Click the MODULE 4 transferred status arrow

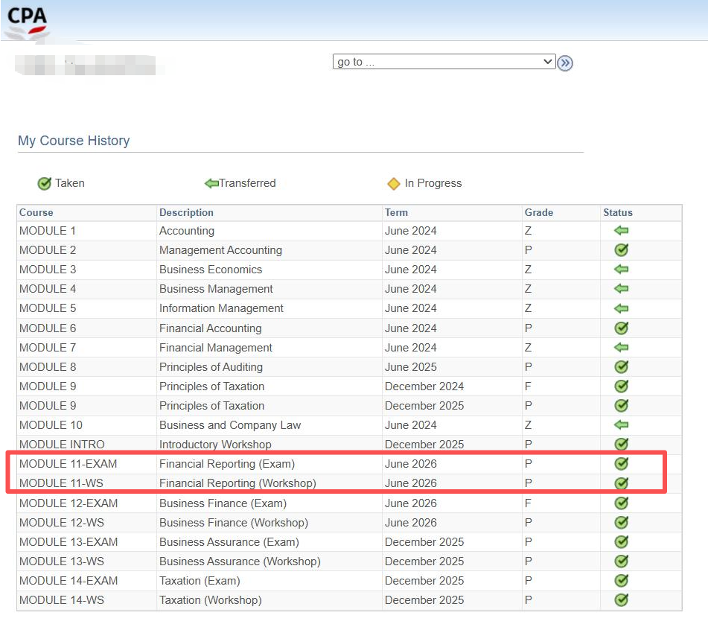(622, 289)
